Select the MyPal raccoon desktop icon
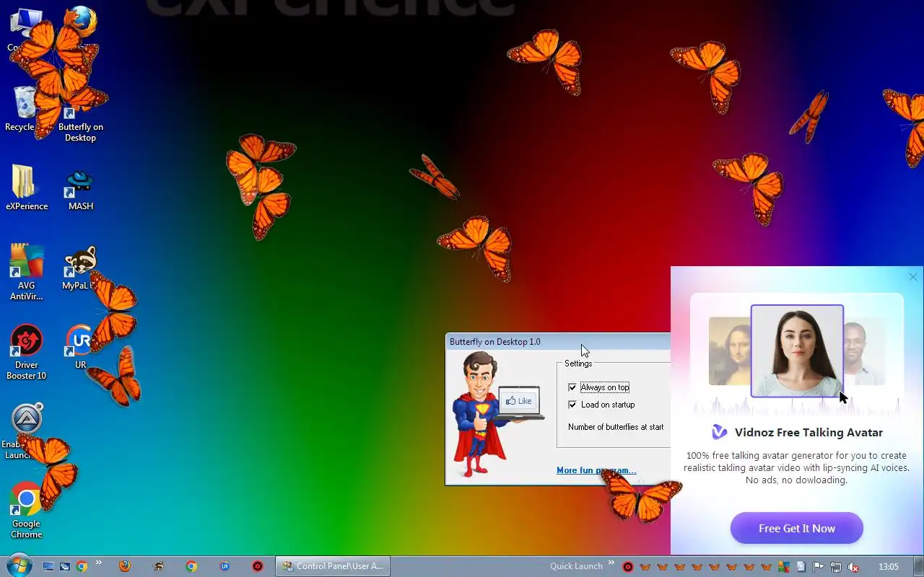The image size is (924, 577). point(80,268)
